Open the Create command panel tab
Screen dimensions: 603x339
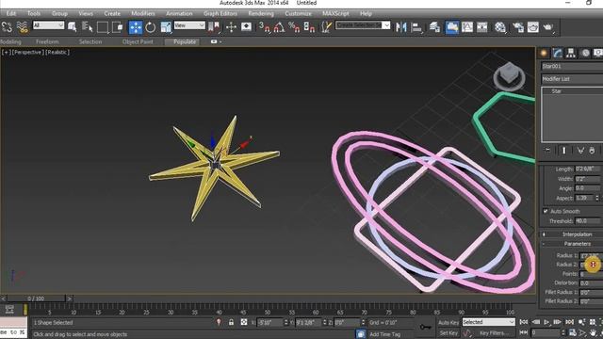[544, 53]
